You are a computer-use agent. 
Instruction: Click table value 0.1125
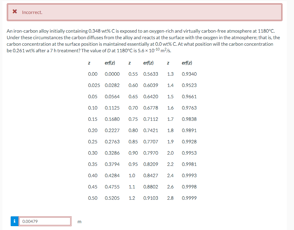point(112,108)
